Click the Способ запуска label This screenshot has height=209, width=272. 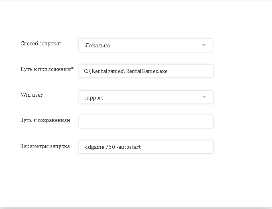coord(39,43)
